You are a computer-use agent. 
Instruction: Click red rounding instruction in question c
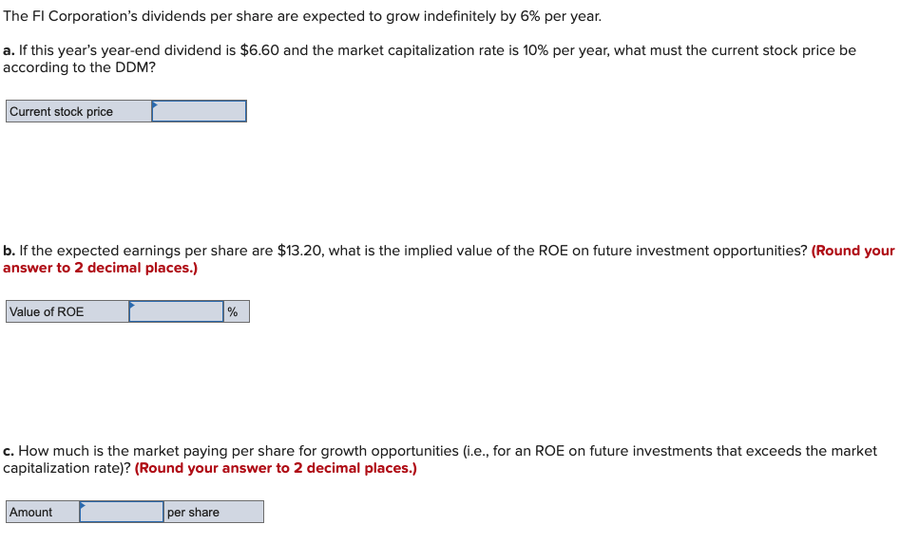[276, 468]
